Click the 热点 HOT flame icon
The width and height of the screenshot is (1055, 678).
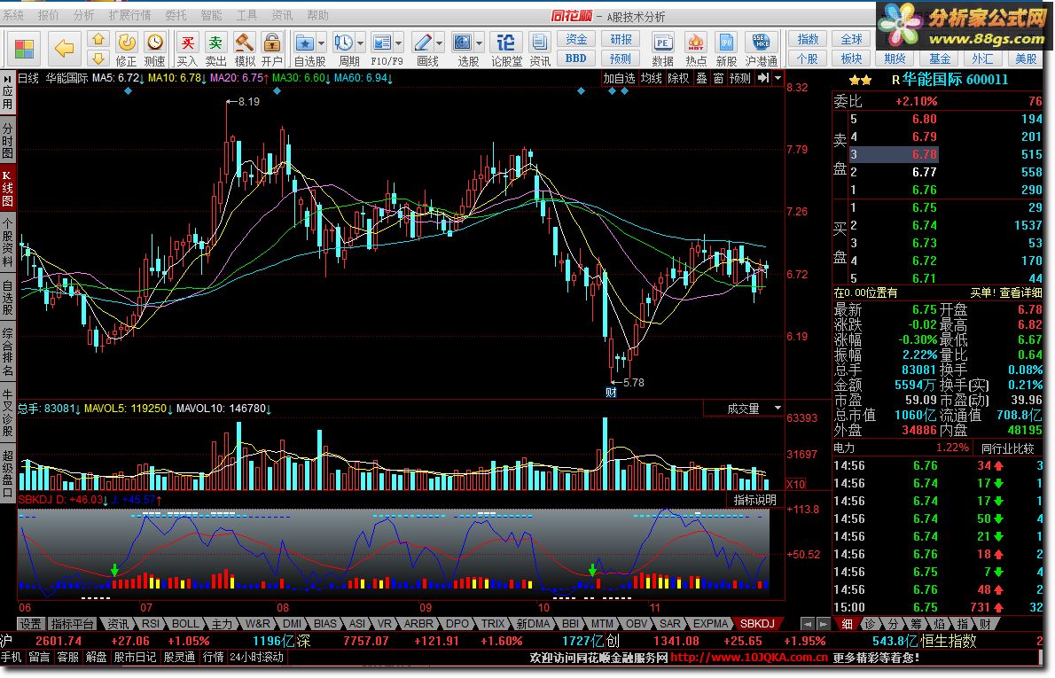pos(696,43)
